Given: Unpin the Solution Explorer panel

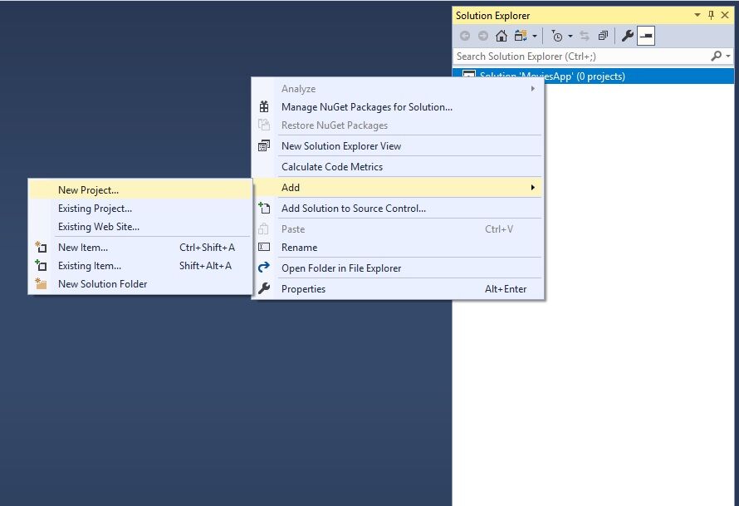Looking at the screenshot, I should pyautogui.click(x=712, y=15).
